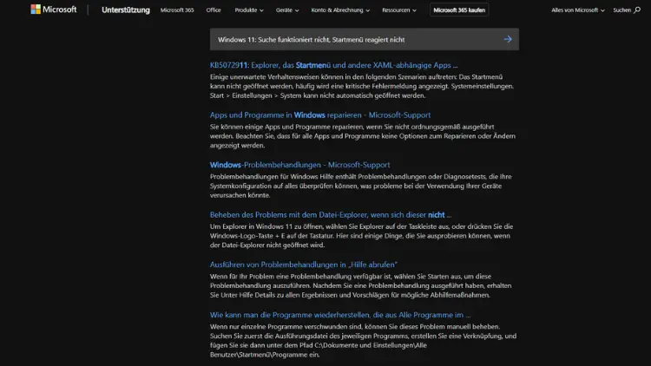Click the Microsoft logo

click(54, 10)
